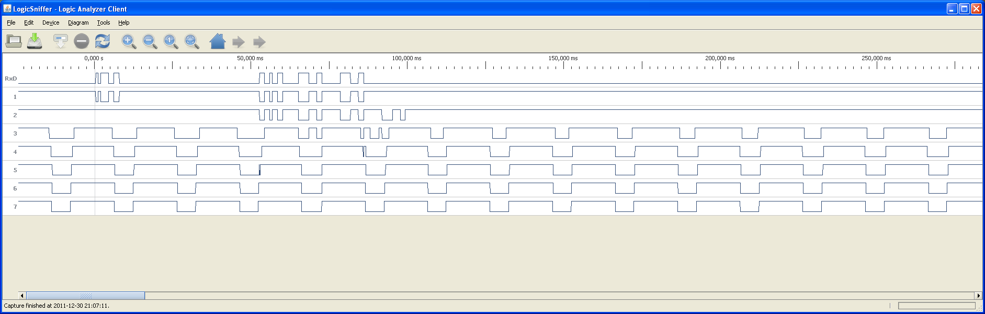985x314 pixels.
Task: Click the second grey arrow cursor icon
Action: point(259,42)
